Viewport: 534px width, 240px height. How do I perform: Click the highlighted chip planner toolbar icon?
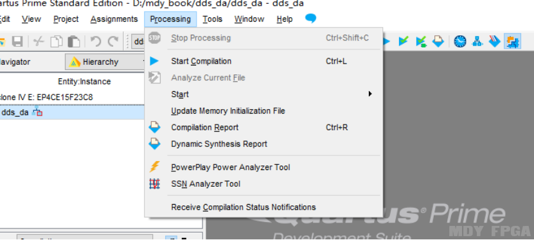(x=513, y=42)
